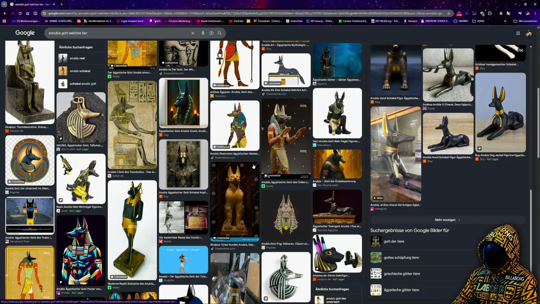
Task: Close the annubis gott welches tier tab
Action: tap(54, 4)
